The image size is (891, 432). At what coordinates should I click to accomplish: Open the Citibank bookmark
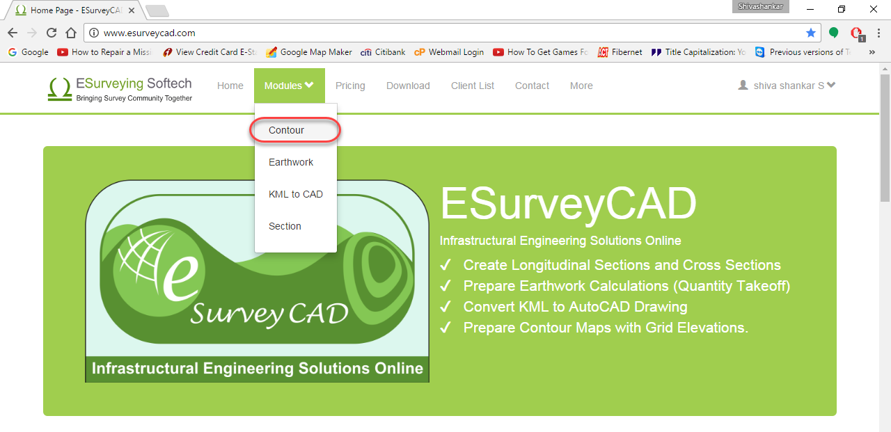[383, 52]
